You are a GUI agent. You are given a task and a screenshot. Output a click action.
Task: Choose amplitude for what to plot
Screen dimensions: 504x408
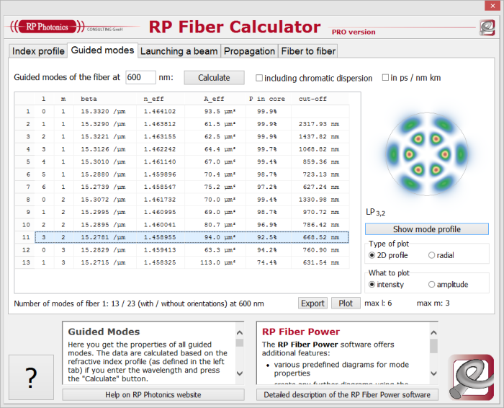click(432, 285)
